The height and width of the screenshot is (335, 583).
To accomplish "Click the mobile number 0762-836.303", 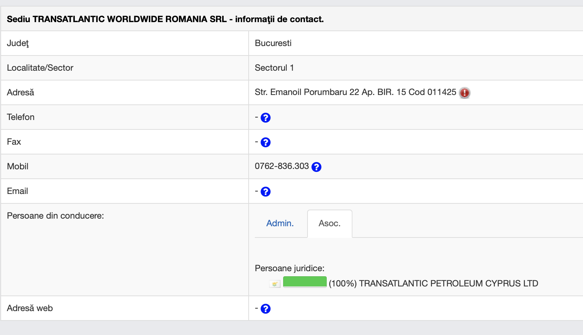I will tap(281, 166).
